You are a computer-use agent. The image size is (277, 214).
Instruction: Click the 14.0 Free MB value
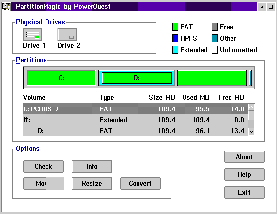237,109
